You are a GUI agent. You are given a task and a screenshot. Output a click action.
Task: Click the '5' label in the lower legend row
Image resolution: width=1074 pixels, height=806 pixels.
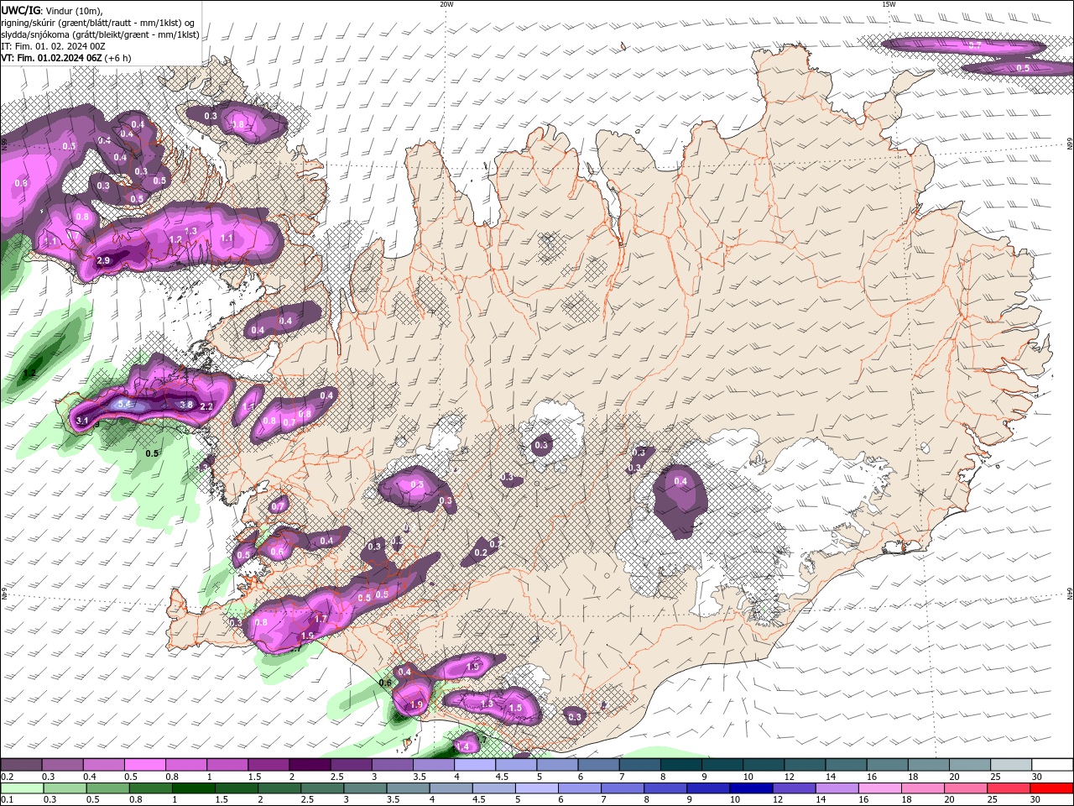click(x=516, y=800)
